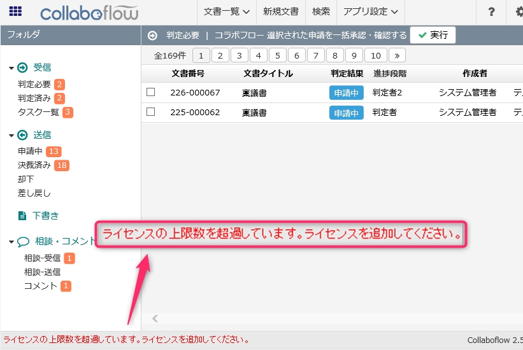Screen dimensions: 523x350
Task: Click the left scroll arrow below the list
Action: click(155, 318)
